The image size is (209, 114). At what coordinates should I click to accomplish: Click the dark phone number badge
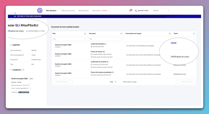[x=24, y=92]
